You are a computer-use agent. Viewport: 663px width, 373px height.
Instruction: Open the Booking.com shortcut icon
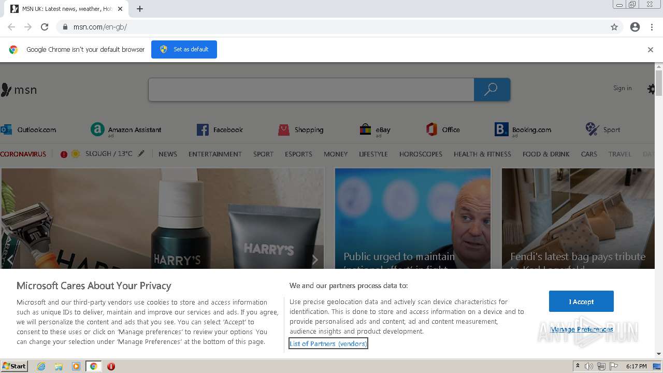point(501,130)
